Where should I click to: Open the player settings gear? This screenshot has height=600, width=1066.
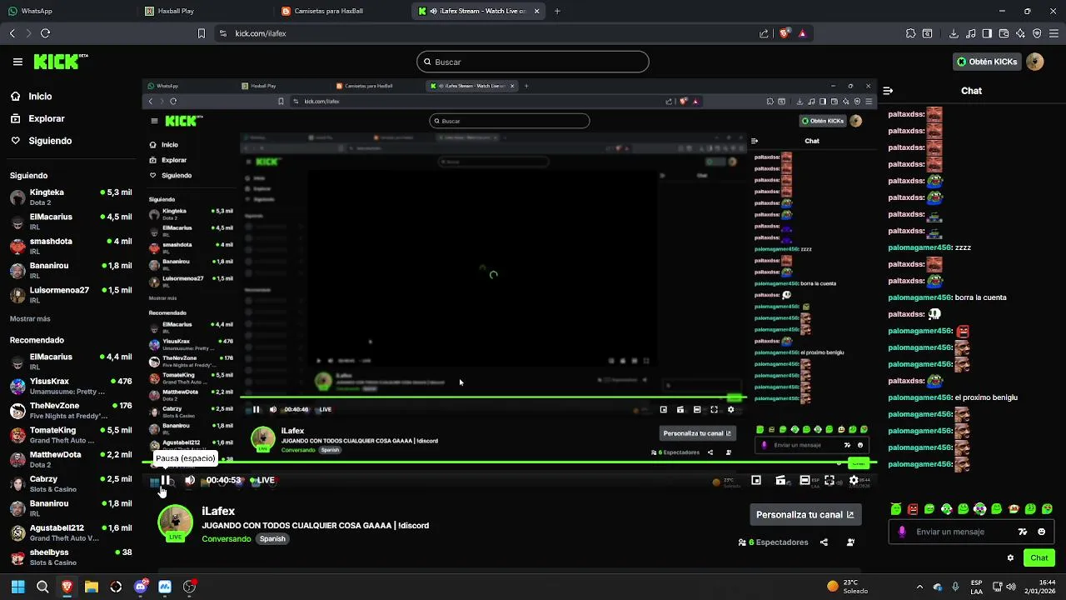[x=854, y=480]
